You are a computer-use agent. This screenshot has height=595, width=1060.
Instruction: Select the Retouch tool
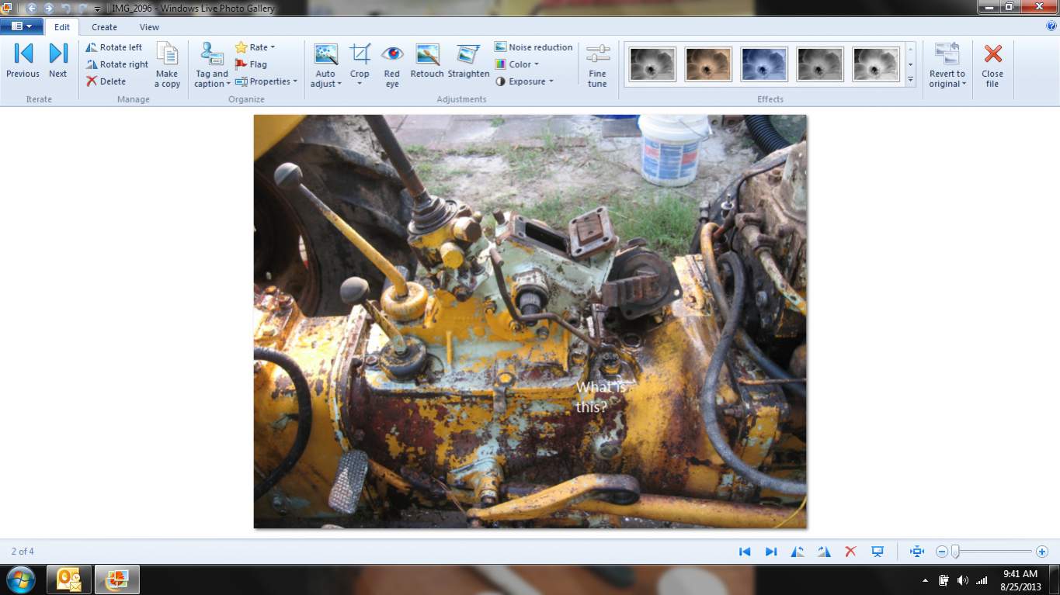(427, 62)
